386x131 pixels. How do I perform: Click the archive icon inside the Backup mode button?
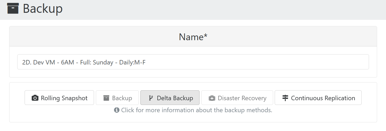(106, 98)
